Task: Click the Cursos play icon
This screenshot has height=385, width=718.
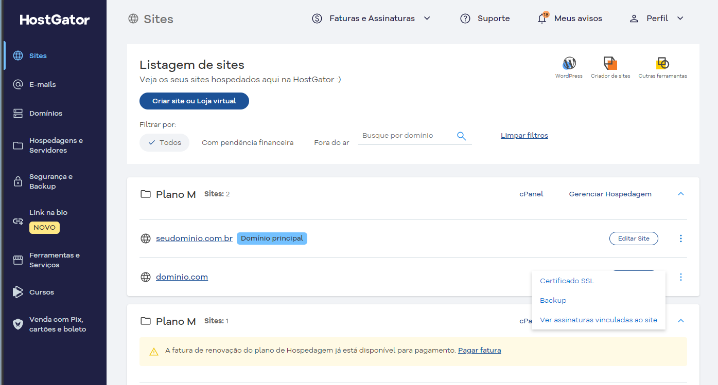Action: point(18,292)
